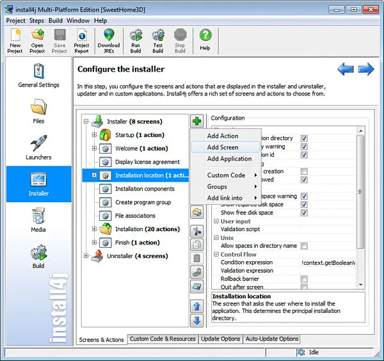Click the New Project toolbar icon

tap(15, 41)
